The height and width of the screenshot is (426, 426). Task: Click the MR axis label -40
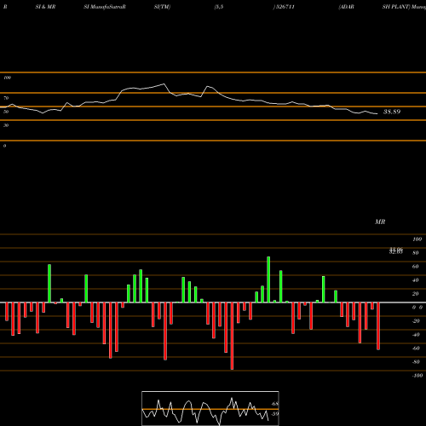[416, 335]
